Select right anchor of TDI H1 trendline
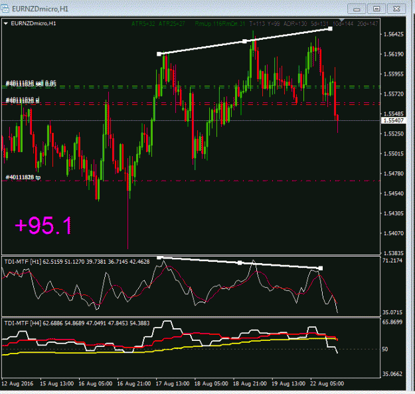415x394 pixels. (321, 268)
